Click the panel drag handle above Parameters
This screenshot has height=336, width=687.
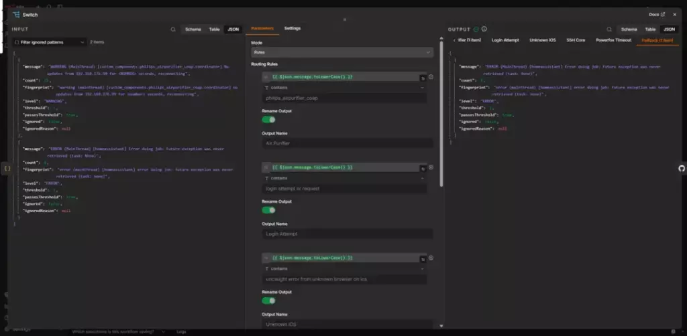click(x=345, y=19)
